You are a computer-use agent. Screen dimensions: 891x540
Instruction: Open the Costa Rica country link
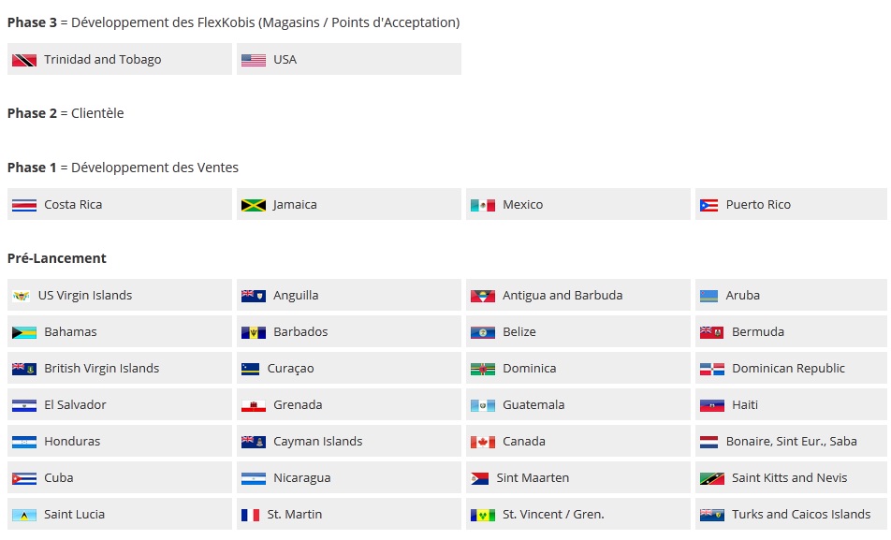(x=120, y=204)
